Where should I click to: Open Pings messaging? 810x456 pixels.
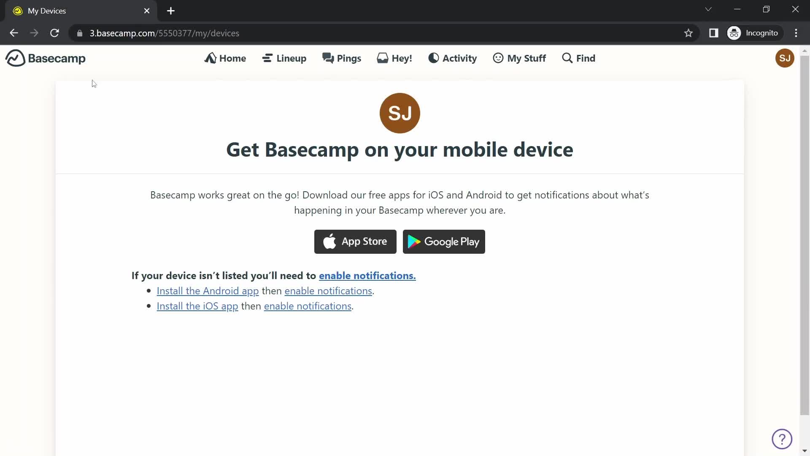pos(342,58)
